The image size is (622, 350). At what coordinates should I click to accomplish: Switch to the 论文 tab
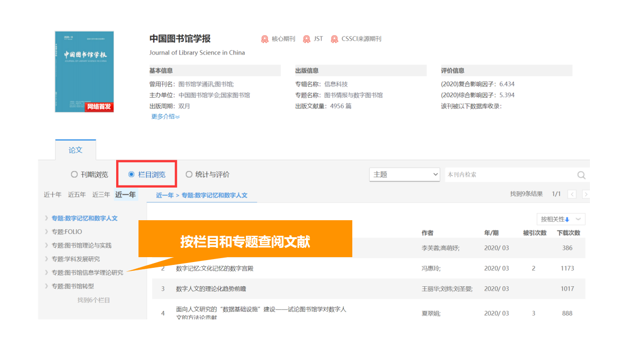tap(75, 150)
